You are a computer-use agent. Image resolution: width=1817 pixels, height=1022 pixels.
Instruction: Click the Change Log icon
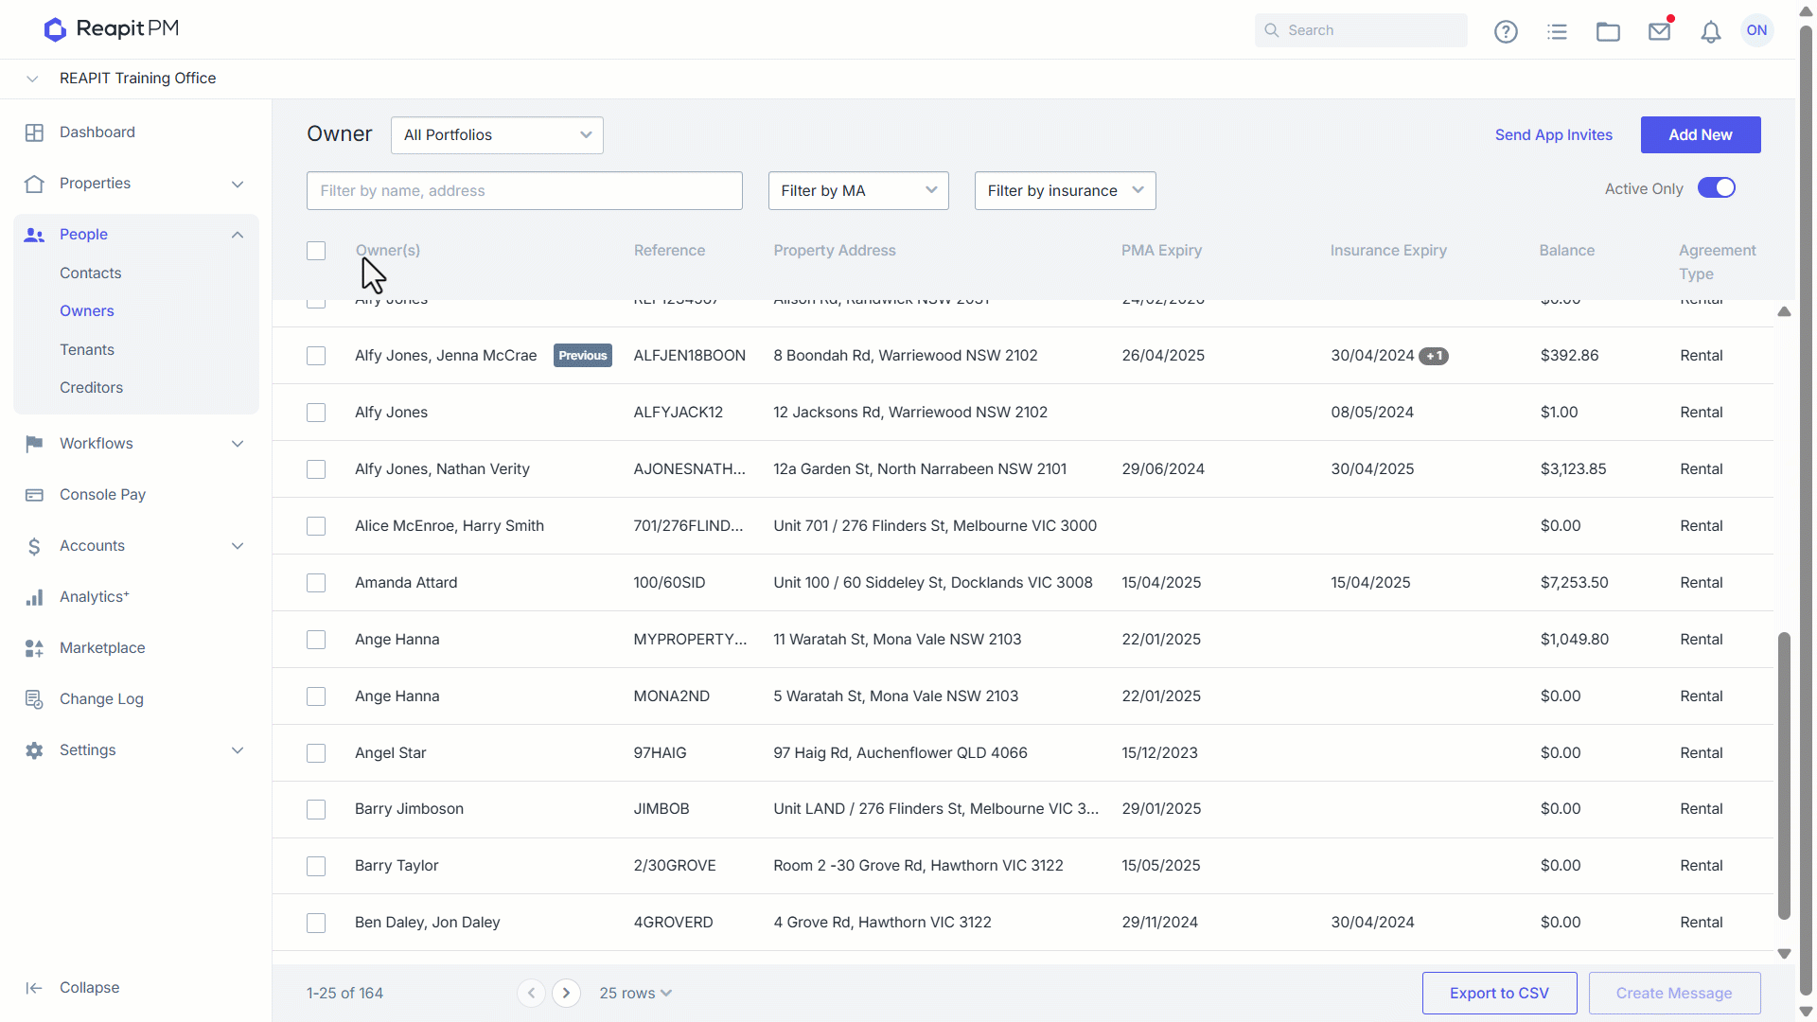point(34,699)
